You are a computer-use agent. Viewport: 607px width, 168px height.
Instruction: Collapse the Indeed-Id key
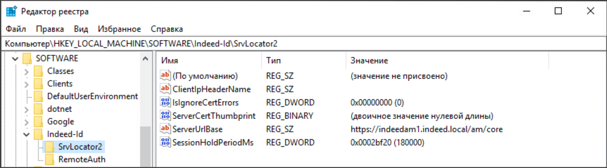(26, 134)
